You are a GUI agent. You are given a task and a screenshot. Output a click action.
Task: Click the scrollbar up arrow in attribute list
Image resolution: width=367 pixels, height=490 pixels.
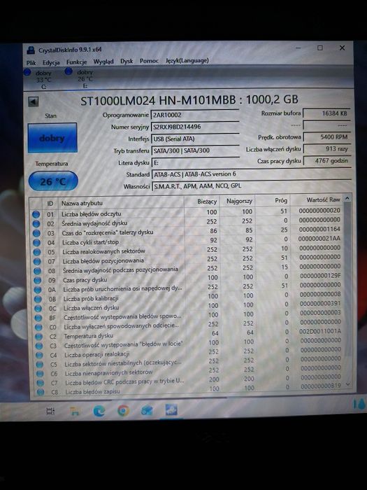pyautogui.click(x=347, y=198)
